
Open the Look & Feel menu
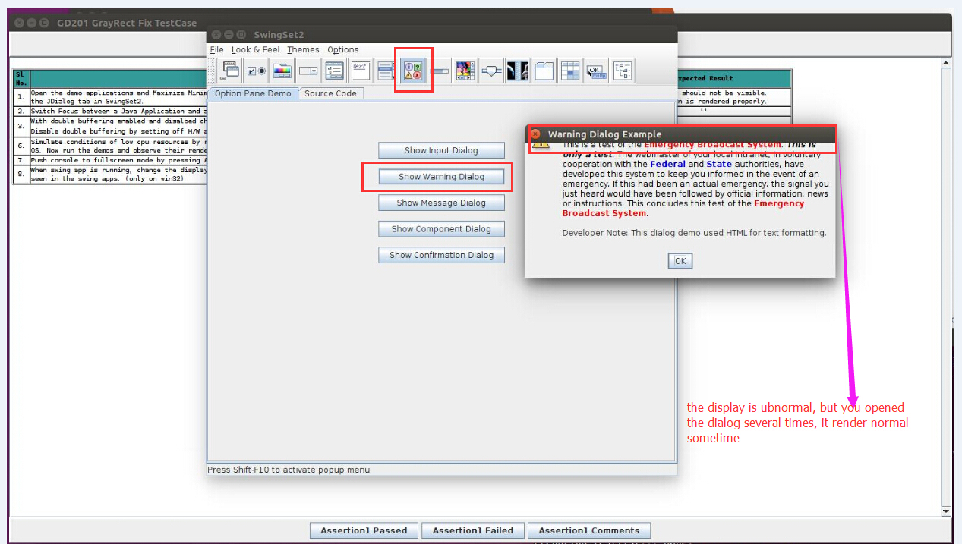[x=255, y=50]
